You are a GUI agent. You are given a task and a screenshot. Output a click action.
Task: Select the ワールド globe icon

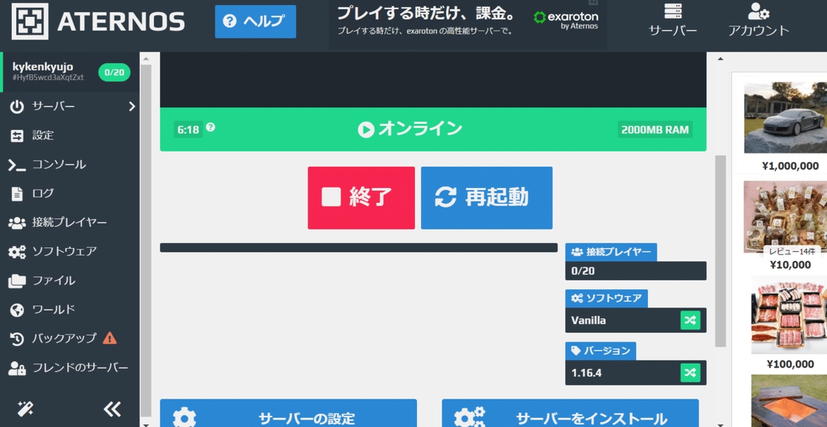(15, 309)
